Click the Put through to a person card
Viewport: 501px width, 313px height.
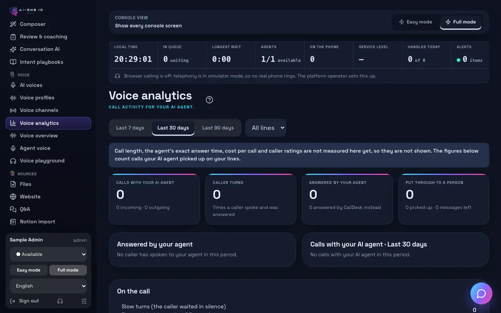444,199
